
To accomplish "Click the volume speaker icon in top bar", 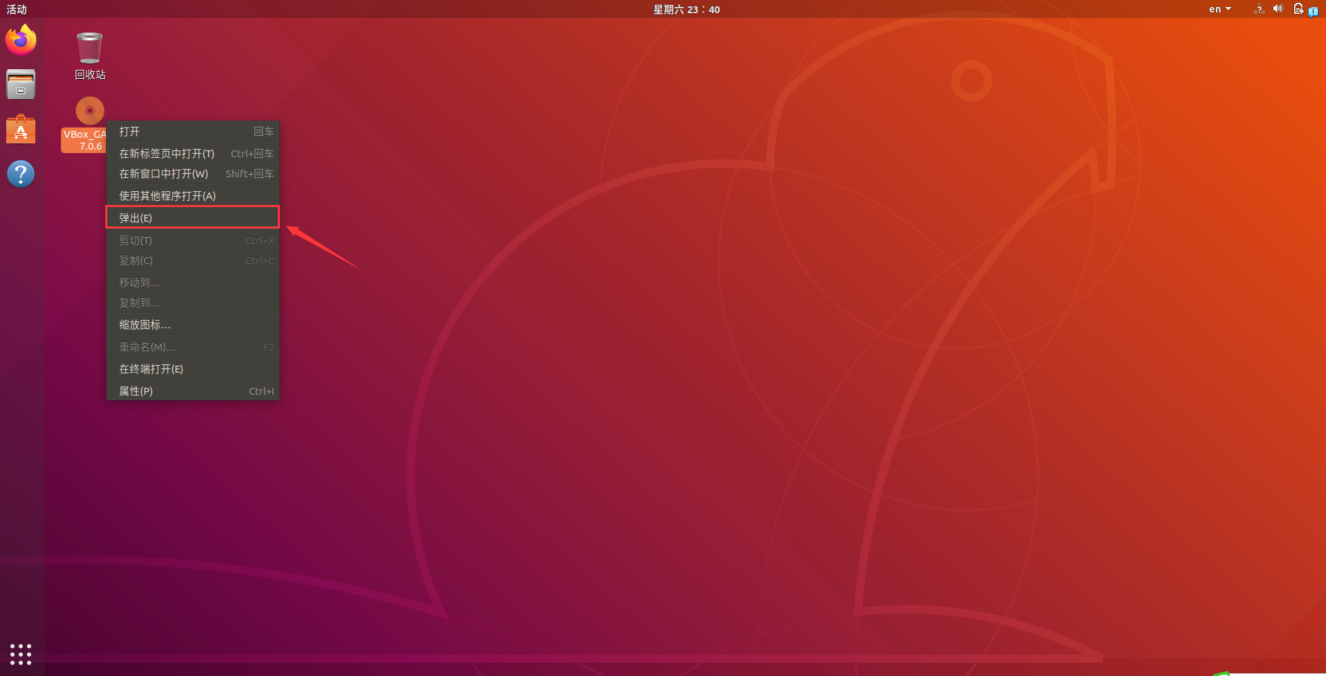I will point(1278,9).
